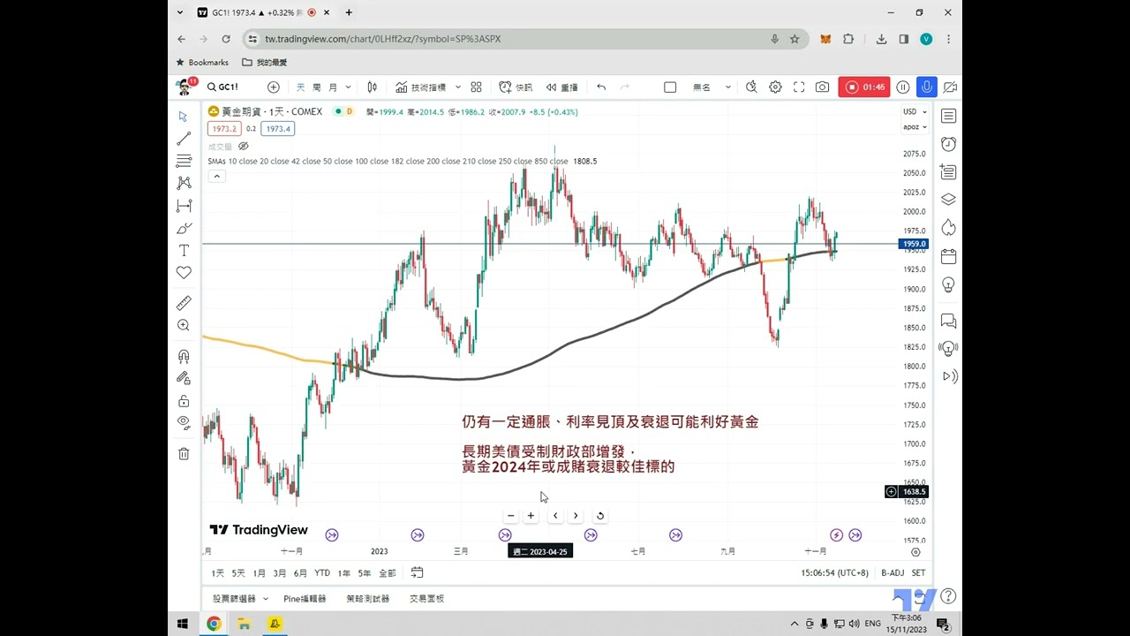Toggle B-ADJ adjustment setting
Screen dimensions: 1130x636
pos(893,573)
